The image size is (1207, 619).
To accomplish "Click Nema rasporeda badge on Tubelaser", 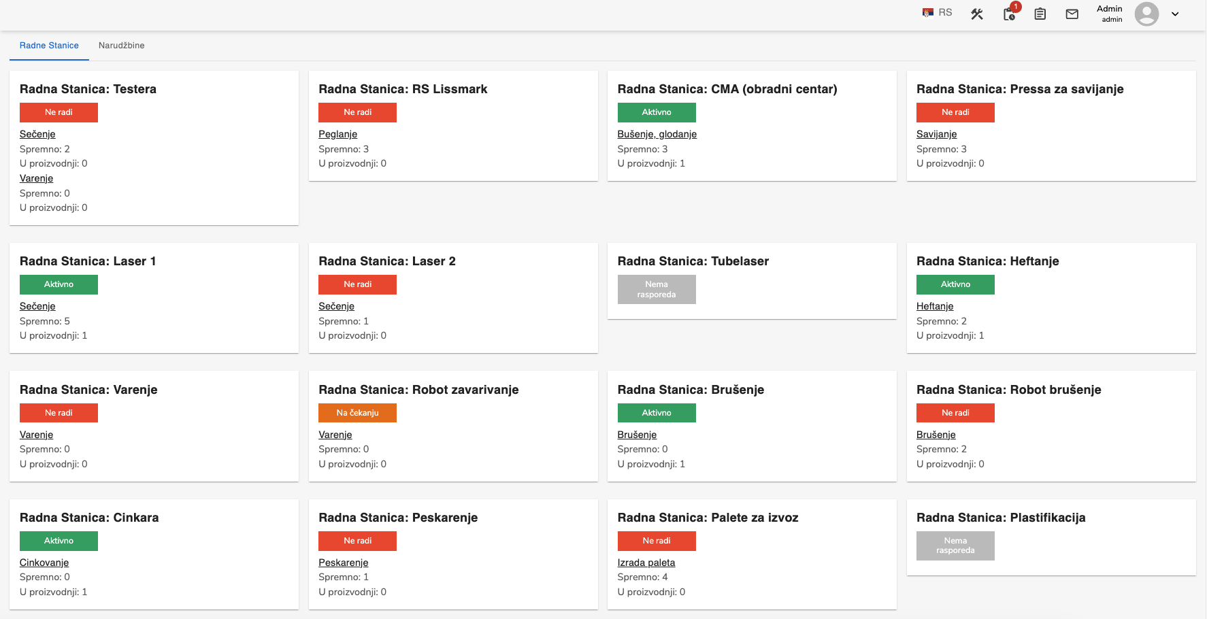I will pyautogui.click(x=657, y=289).
